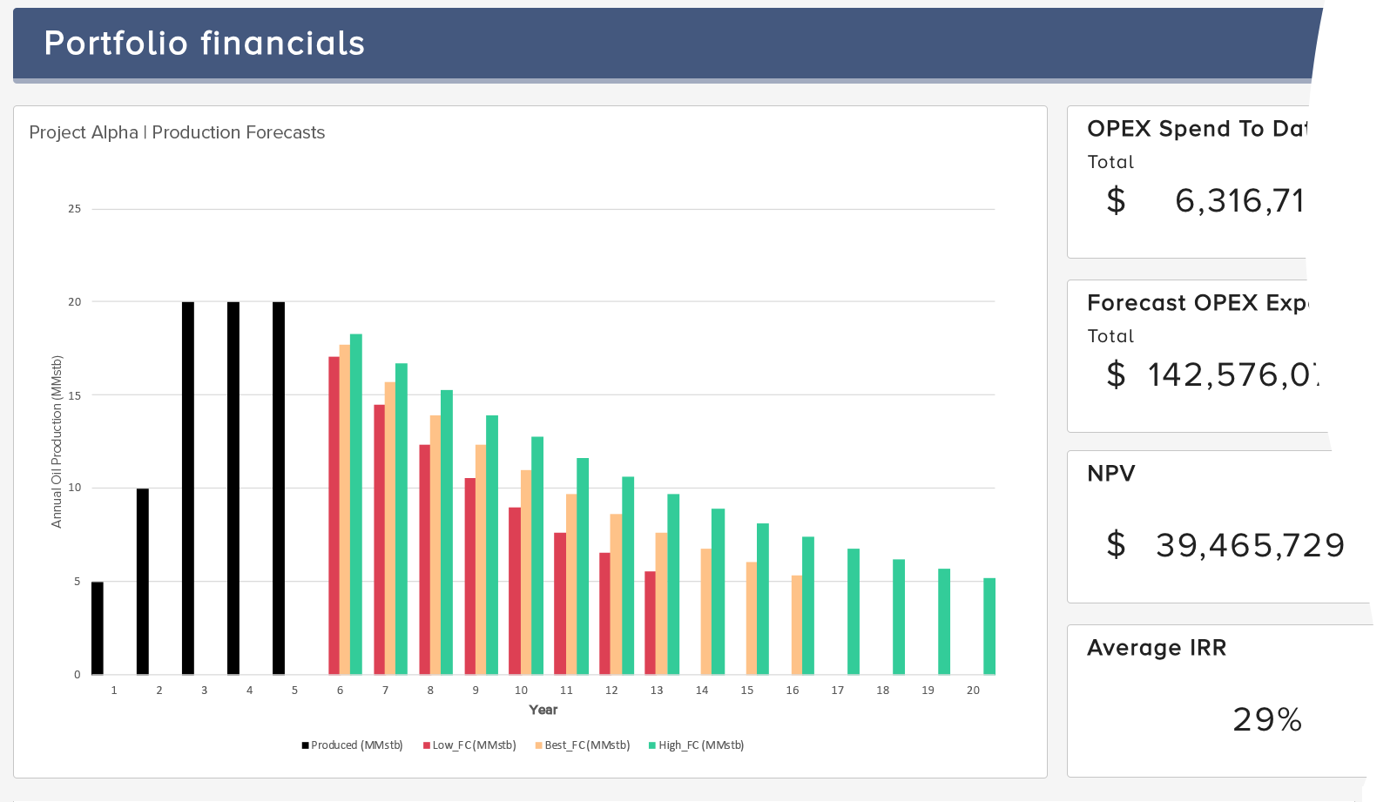Screen dimensions: 1397x802
Task: Click the Year 1 axis tick label
Action: tap(113, 690)
